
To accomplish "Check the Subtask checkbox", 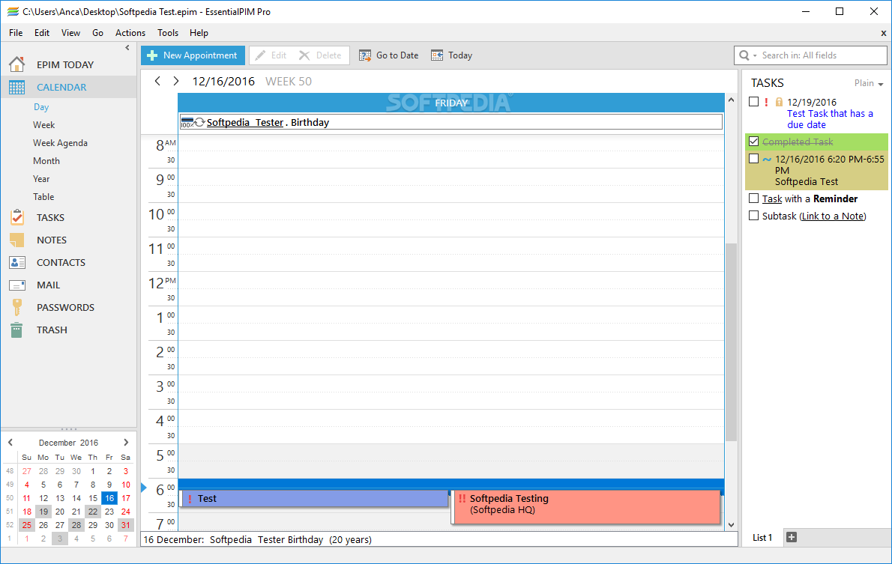I will click(754, 216).
